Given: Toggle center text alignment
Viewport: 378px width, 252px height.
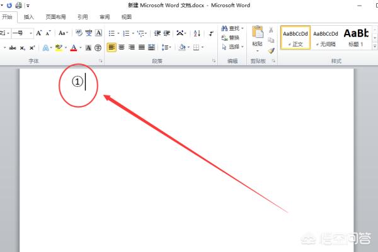Looking at the screenshot, I should coord(121,48).
